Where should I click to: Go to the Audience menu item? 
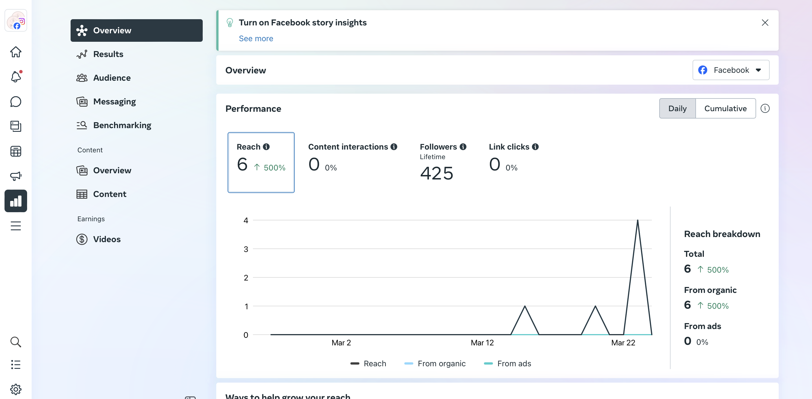coord(112,78)
